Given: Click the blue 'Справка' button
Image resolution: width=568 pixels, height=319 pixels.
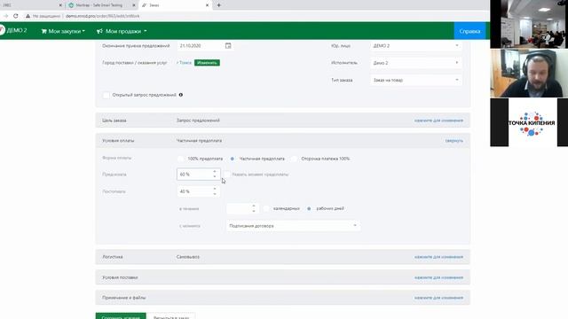Looking at the screenshot, I should tap(469, 31).
